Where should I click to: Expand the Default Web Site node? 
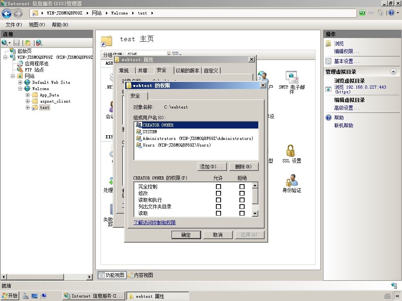[20, 82]
